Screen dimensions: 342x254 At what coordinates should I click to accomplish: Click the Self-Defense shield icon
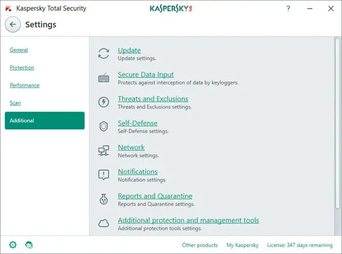104,126
